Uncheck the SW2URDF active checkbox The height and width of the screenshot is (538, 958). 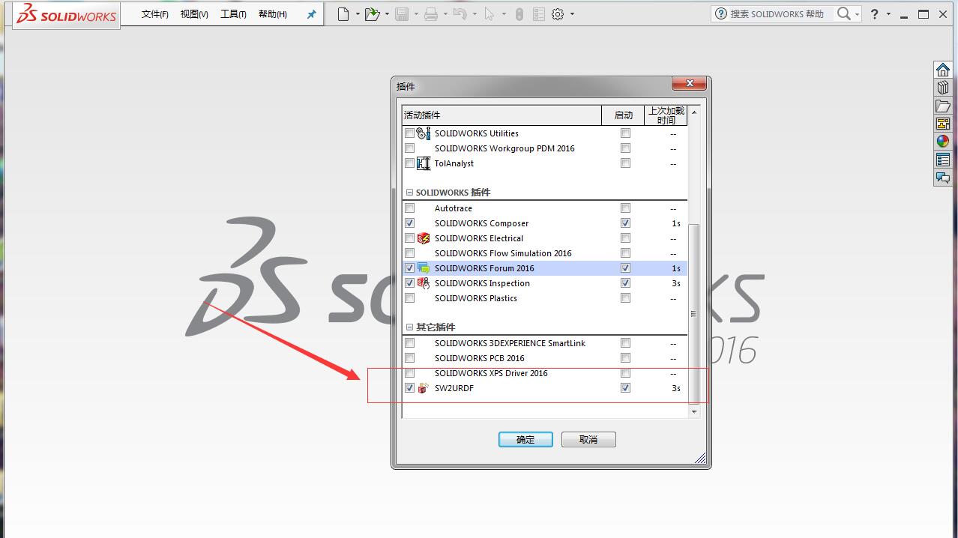pos(409,388)
